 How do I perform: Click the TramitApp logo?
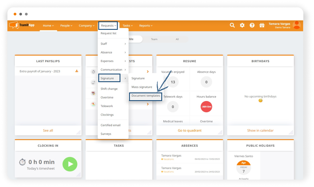tap(22, 25)
